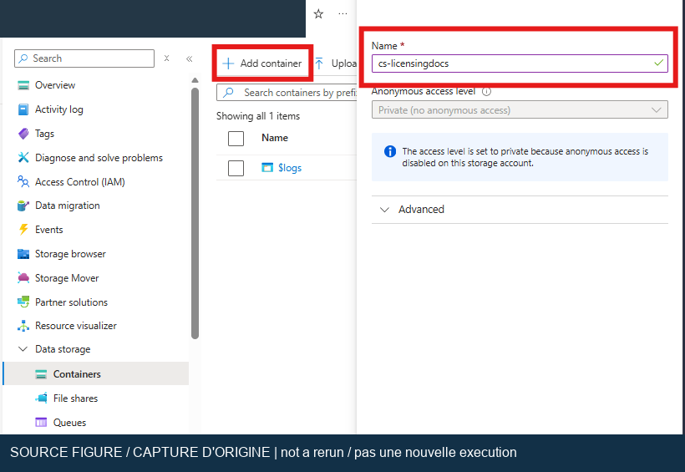Clear the sidebar search with X icon
685x472 pixels.
click(166, 58)
